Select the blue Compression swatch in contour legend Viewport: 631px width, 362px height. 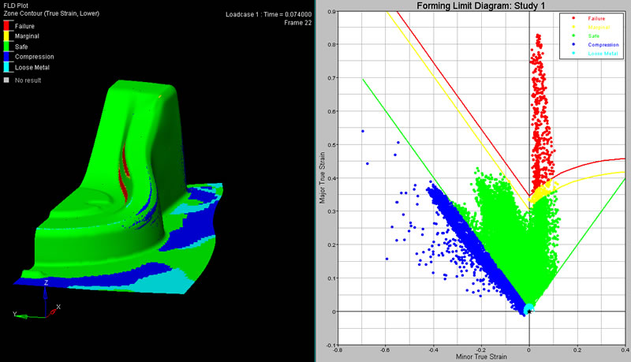[8, 58]
